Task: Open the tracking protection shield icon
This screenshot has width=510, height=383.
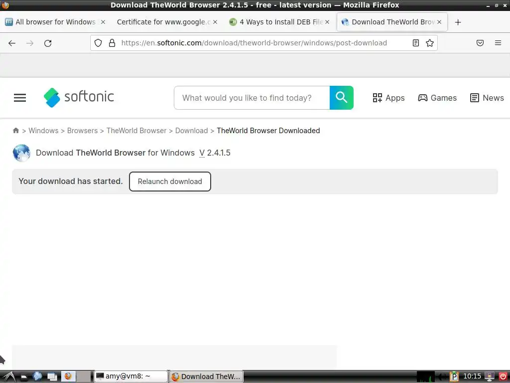Action: point(98,43)
